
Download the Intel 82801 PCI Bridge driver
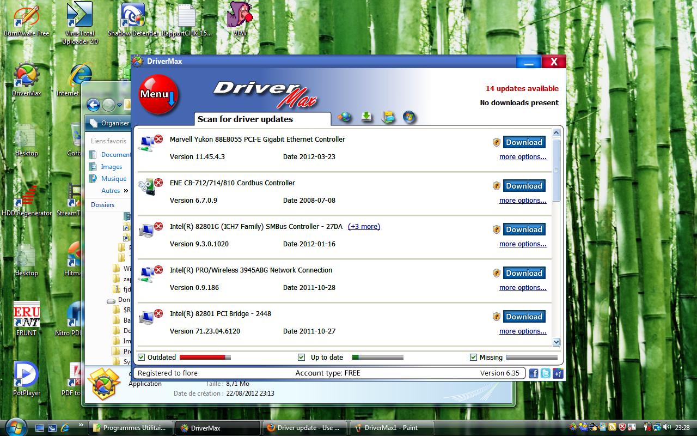524,317
